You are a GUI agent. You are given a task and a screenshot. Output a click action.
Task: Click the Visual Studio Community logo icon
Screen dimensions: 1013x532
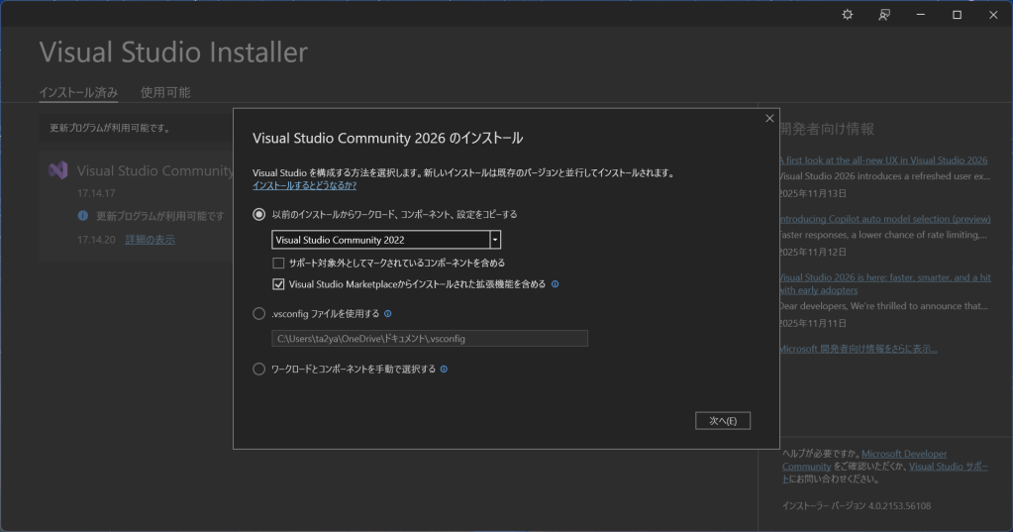[x=58, y=170]
